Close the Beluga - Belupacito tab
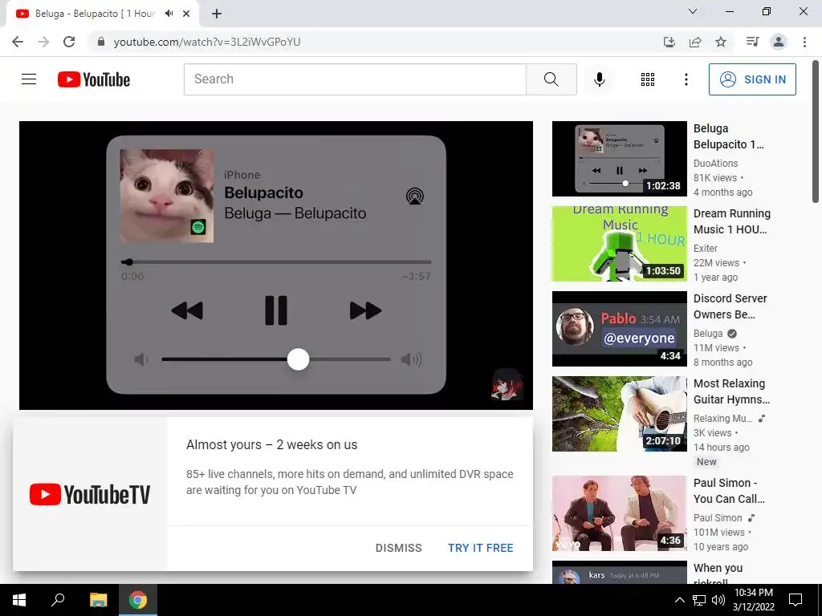 [186, 14]
